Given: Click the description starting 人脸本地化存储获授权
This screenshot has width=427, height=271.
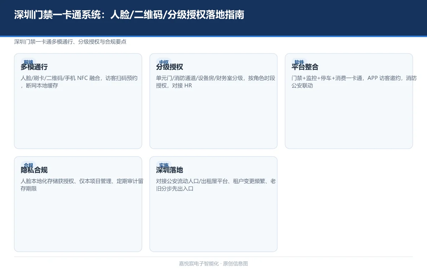Looking at the screenshot, I should [x=82, y=185].
